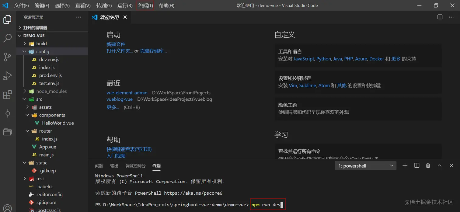Toggle panel maximize with the chevron icon
460x212 pixels.
click(x=440, y=165)
